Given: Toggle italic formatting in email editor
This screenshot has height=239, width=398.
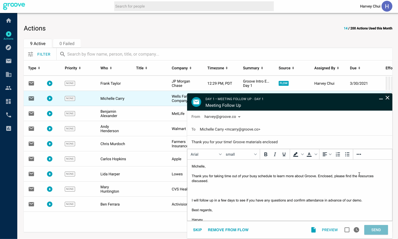Looking at the screenshot, I should (x=275, y=154).
